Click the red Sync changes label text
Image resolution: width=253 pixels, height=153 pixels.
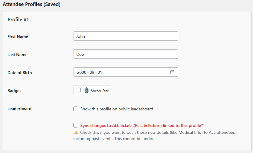point(142,125)
